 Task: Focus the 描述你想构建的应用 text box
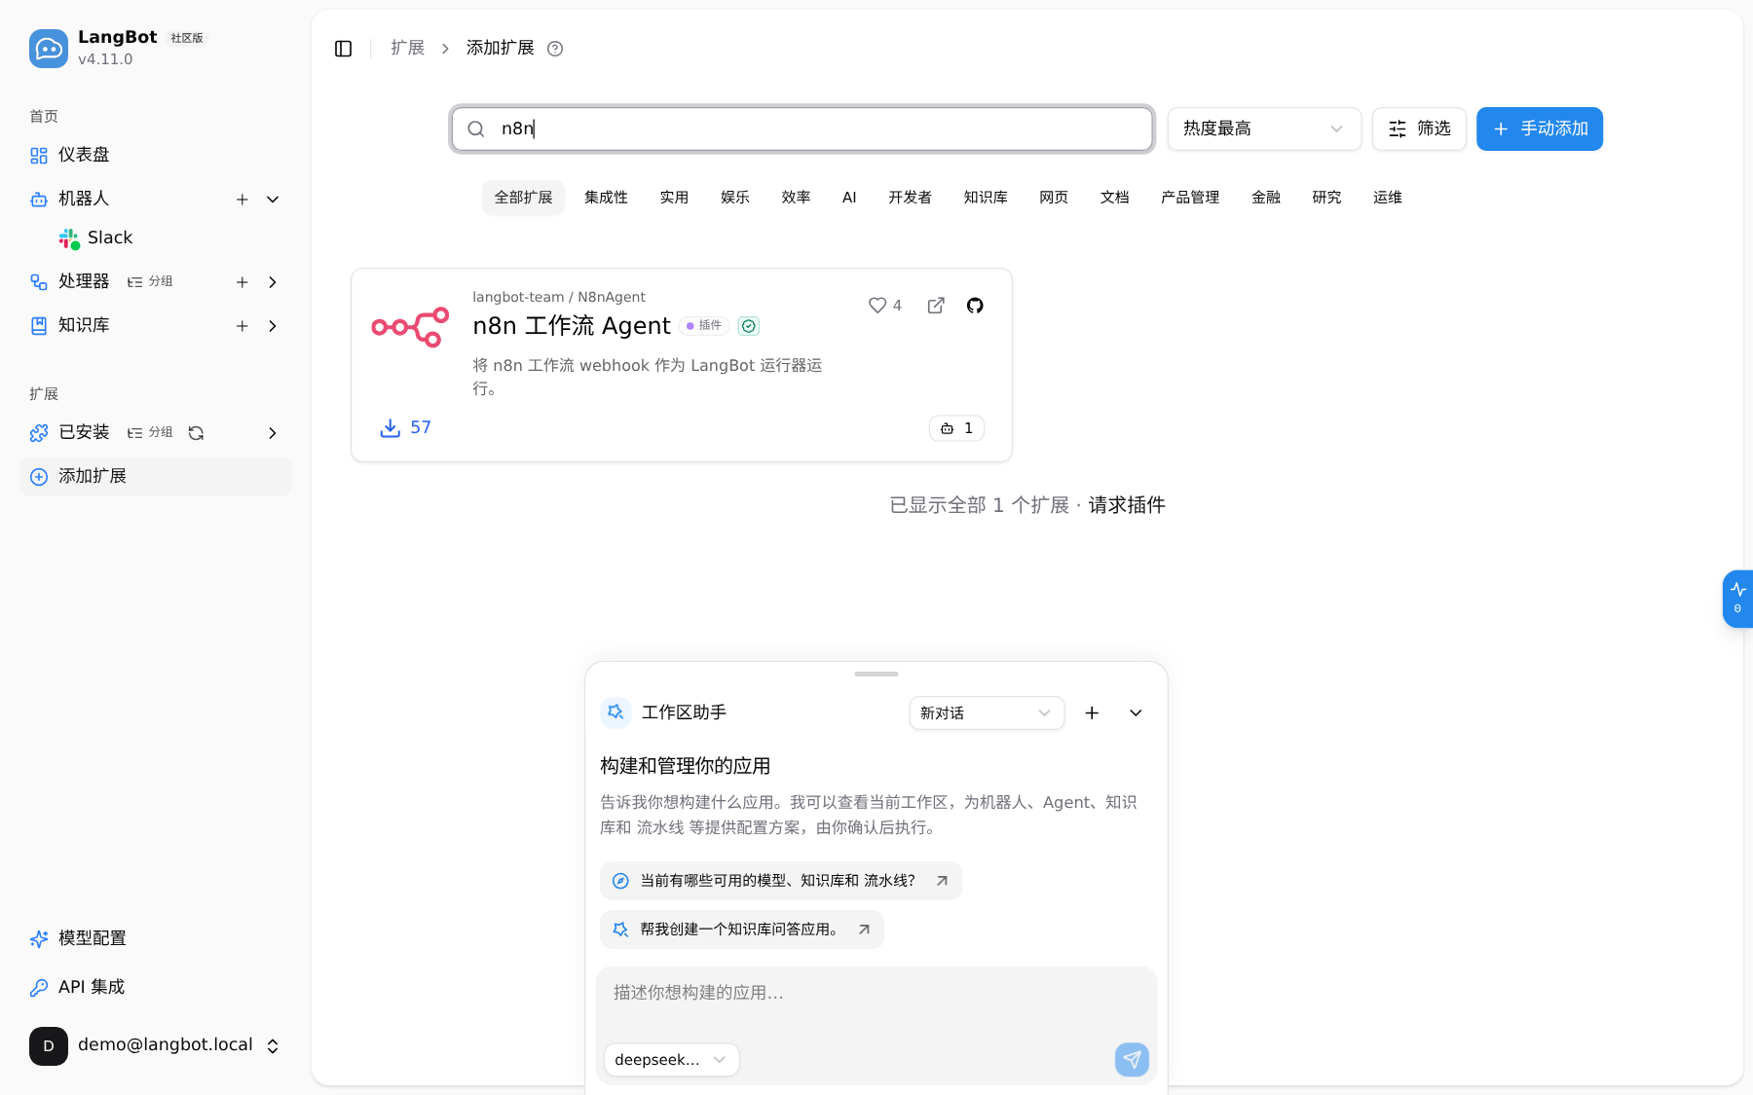(876, 1001)
